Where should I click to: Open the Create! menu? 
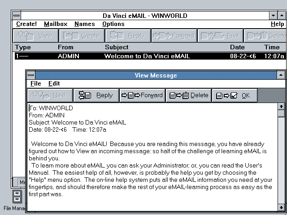point(26,24)
